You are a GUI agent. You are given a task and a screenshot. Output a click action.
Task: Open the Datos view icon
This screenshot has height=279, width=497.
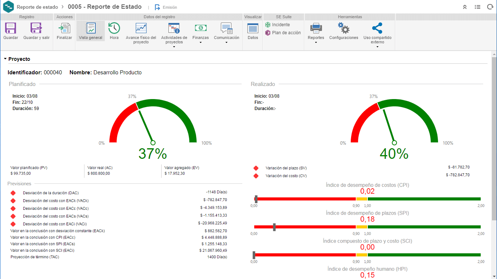tap(253, 28)
